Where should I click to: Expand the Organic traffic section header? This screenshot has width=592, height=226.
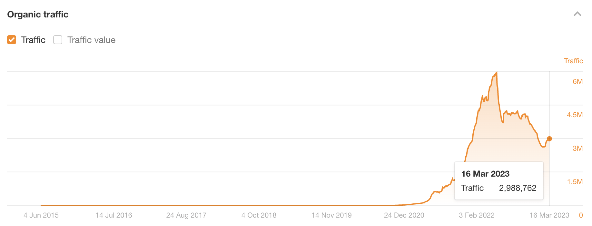pos(577,14)
